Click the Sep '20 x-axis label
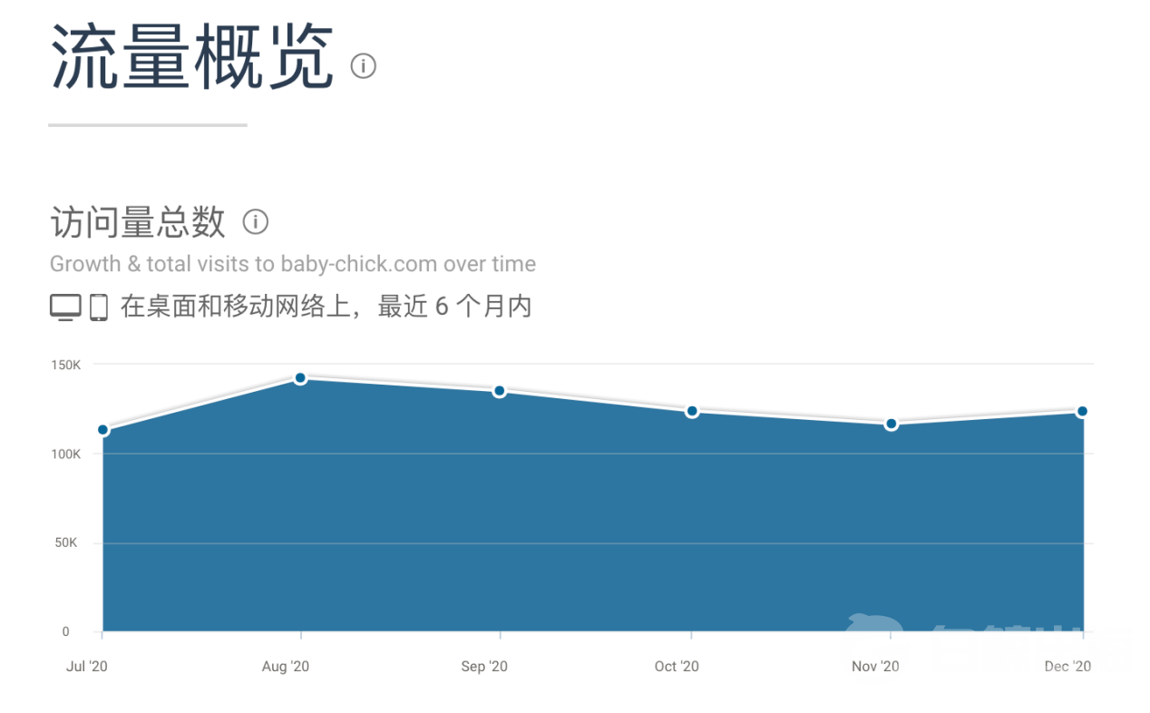Image resolution: width=1150 pixels, height=713 pixels. pyautogui.click(x=484, y=667)
